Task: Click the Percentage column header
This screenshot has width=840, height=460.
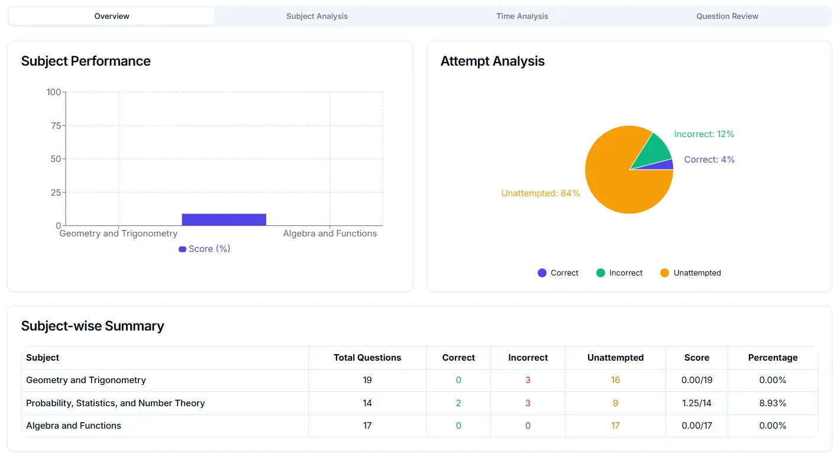Action: coord(773,358)
